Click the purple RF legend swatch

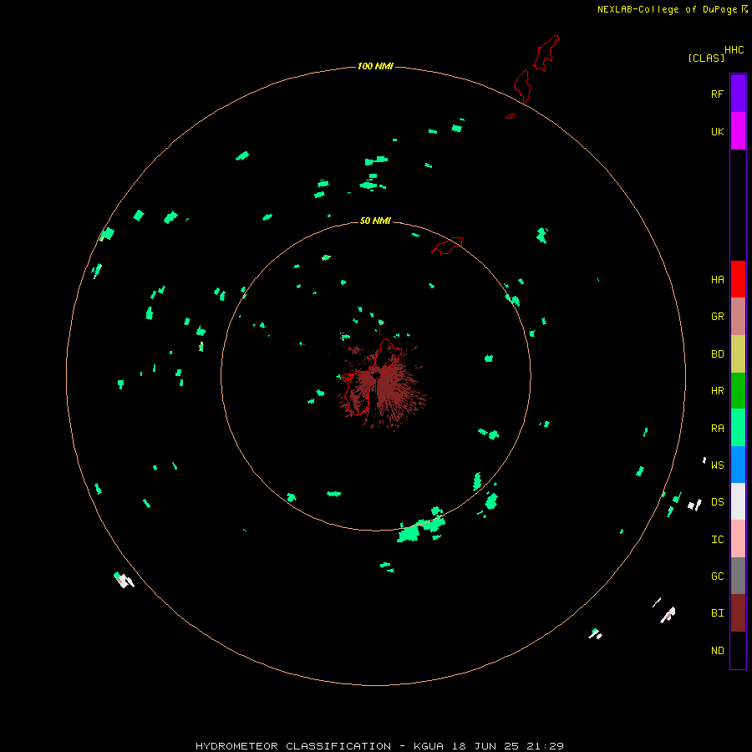(x=738, y=94)
